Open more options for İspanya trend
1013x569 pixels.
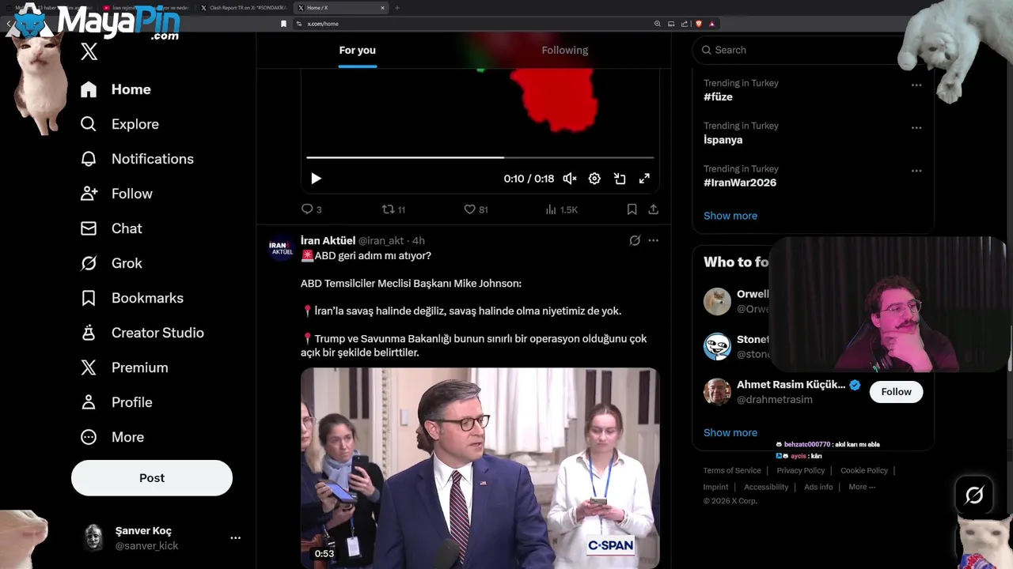point(916,128)
